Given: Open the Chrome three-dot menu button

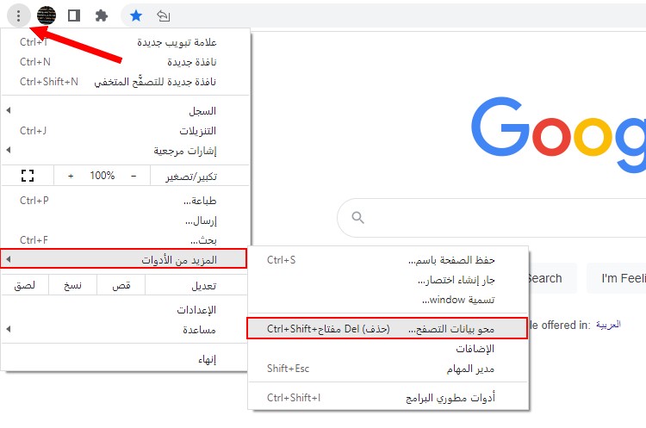Looking at the screenshot, I should coord(19,16).
